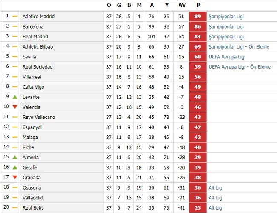Click the red 89 points cell

tap(198, 17)
